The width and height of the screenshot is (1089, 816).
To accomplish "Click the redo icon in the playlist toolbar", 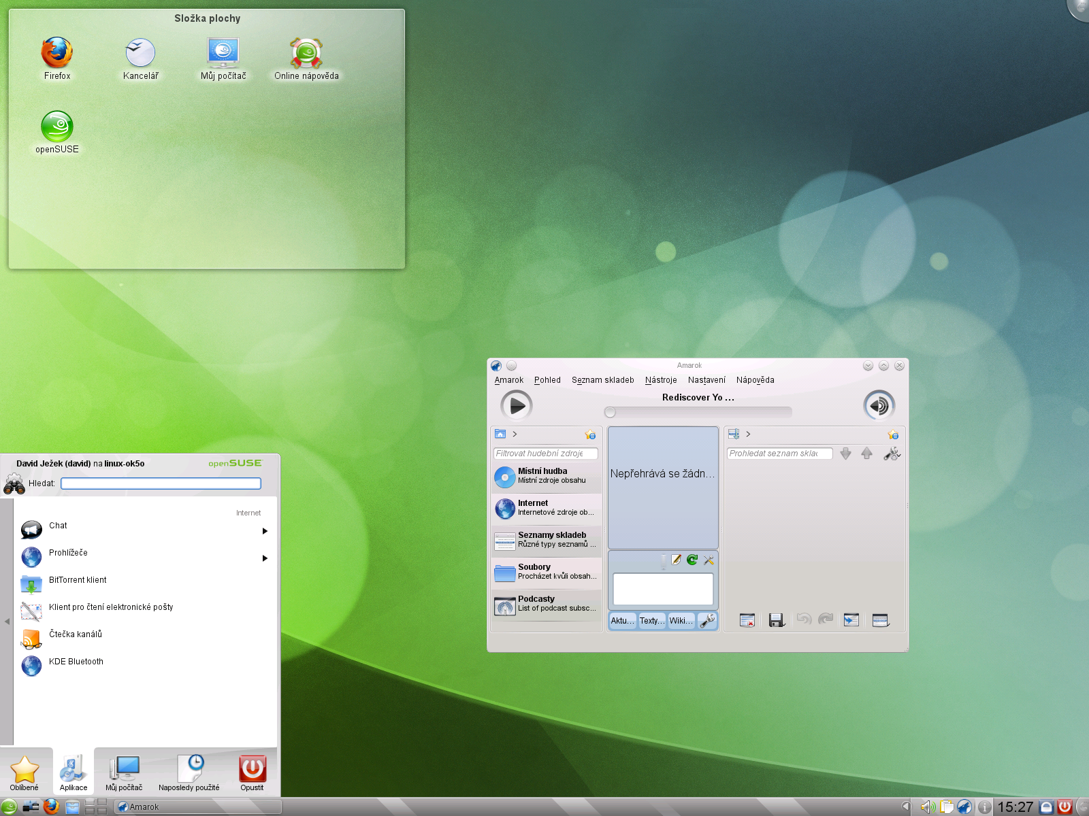I will pyautogui.click(x=826, y=619).
